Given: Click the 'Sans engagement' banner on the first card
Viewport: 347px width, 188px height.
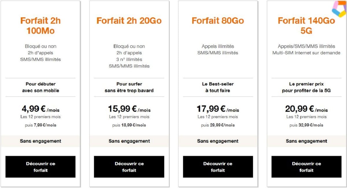Looking at the screenshot, I should pos(40,141).
